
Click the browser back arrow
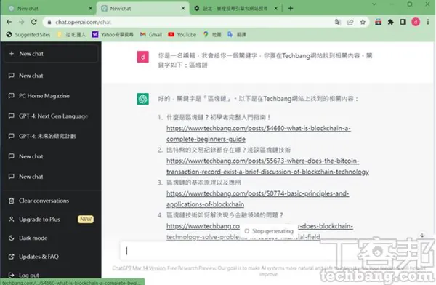point(9,22)
